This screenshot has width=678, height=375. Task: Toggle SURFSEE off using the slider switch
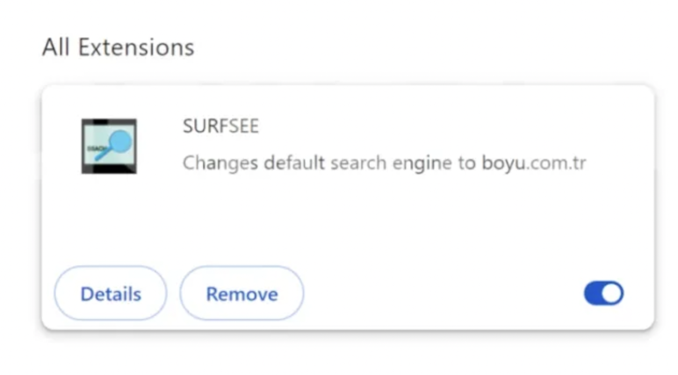tap(603, 293)
